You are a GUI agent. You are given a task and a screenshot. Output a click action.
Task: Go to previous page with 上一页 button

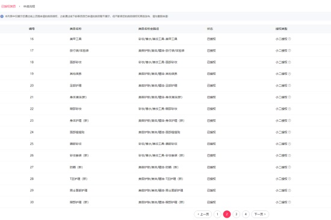coord(203,214)
